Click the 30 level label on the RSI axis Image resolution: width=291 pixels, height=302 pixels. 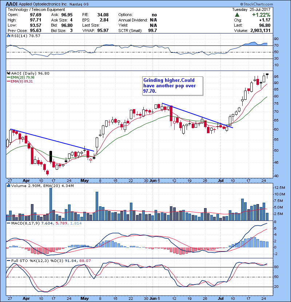pos(276,59)
